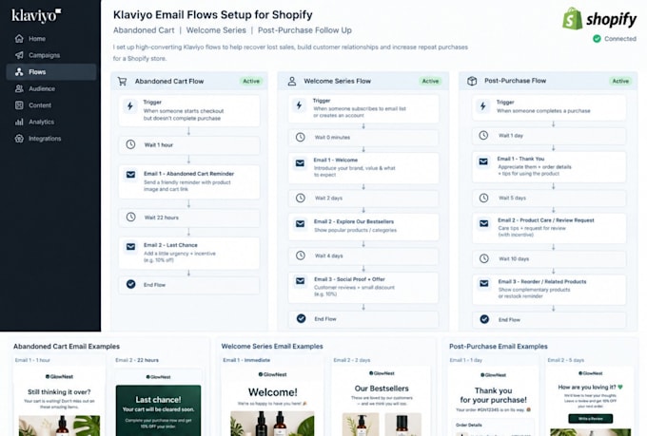Click the clock icon beside Wait 1 day
The height and width of the screenshot is (436, 647).
[x=483, y=135]
